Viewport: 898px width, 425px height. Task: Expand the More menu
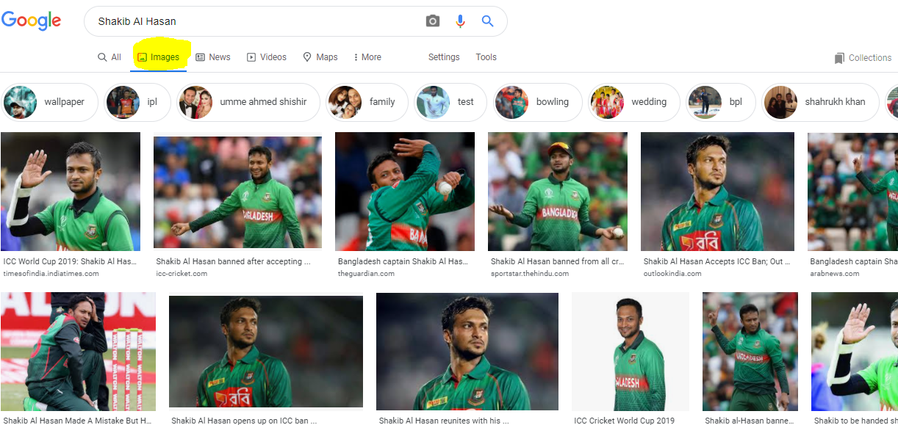pyautogui.click(x=367, y=57)
